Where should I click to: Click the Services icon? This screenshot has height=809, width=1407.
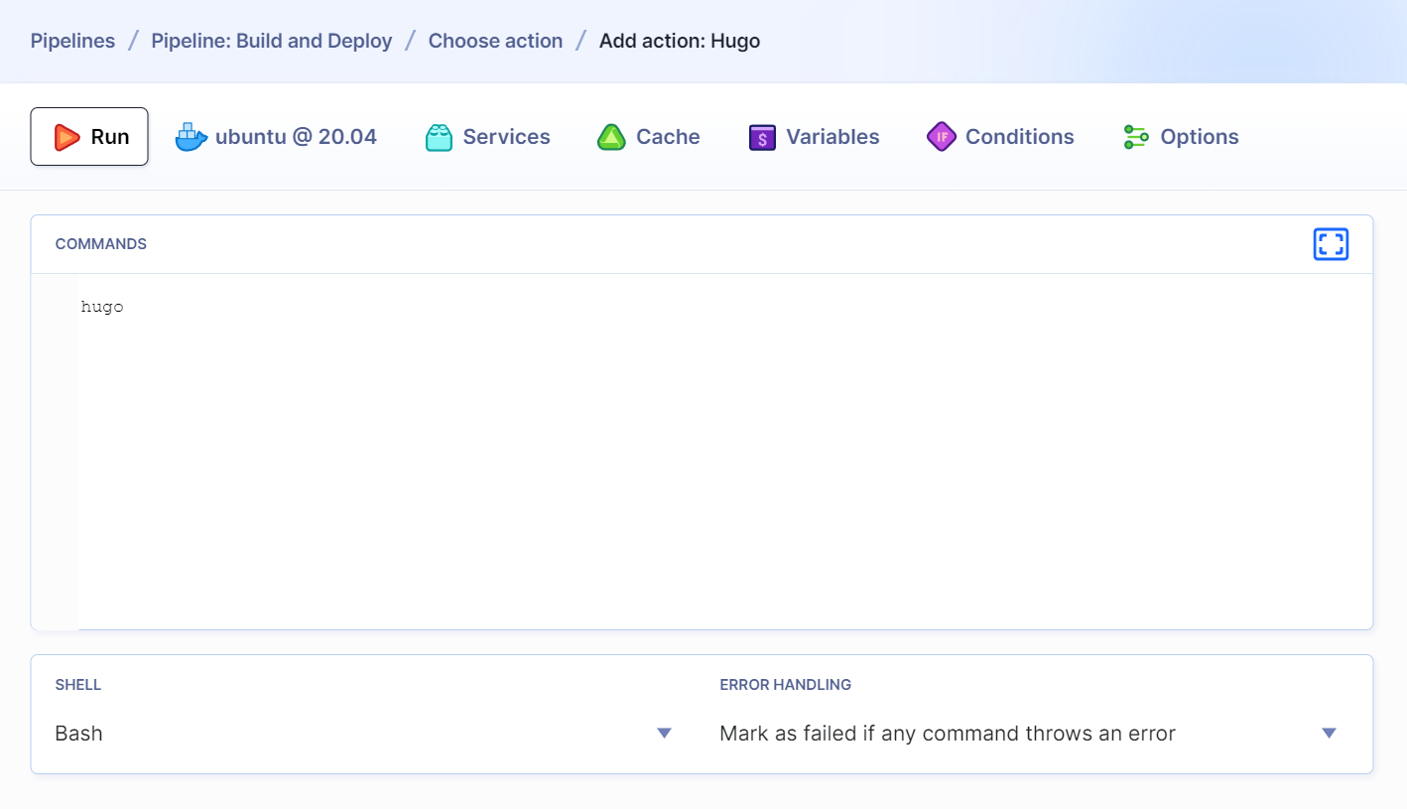pos(439,137)
